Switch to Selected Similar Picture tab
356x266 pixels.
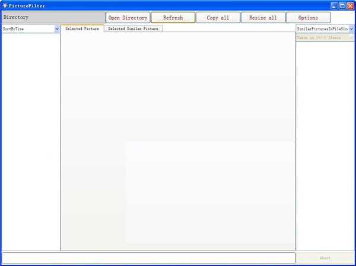tap(133, 28)
